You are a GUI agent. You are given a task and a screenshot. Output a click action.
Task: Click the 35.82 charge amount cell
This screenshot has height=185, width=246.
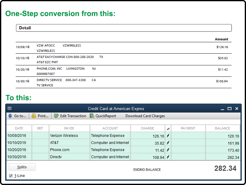click(148, 143)
